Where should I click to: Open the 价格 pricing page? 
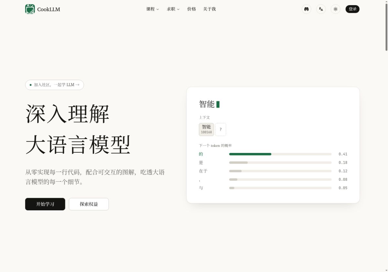click(x=191, y=9)
